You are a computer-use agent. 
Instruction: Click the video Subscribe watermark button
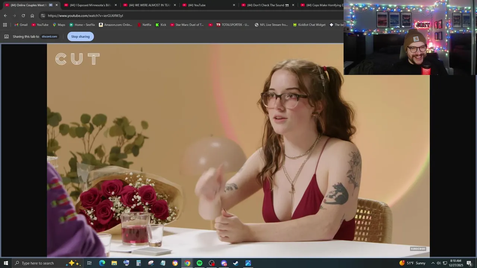coord(418,249)
